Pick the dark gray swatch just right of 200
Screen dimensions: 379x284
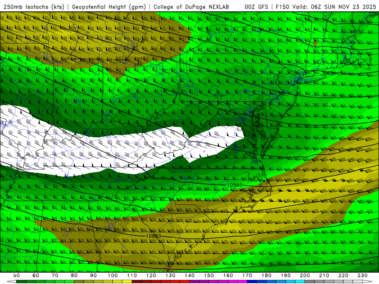310,282
